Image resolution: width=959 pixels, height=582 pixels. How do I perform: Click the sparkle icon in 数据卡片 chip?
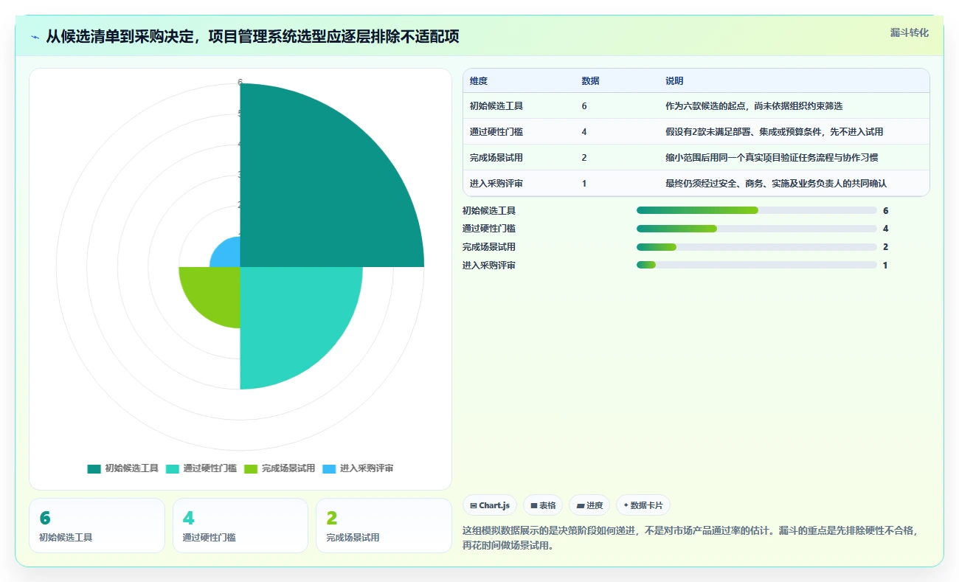click(626, 506)
